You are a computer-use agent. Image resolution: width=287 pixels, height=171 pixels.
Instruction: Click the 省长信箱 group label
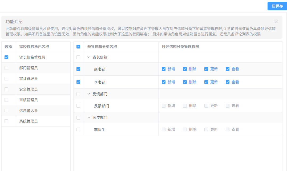click(x=100, y=57)
